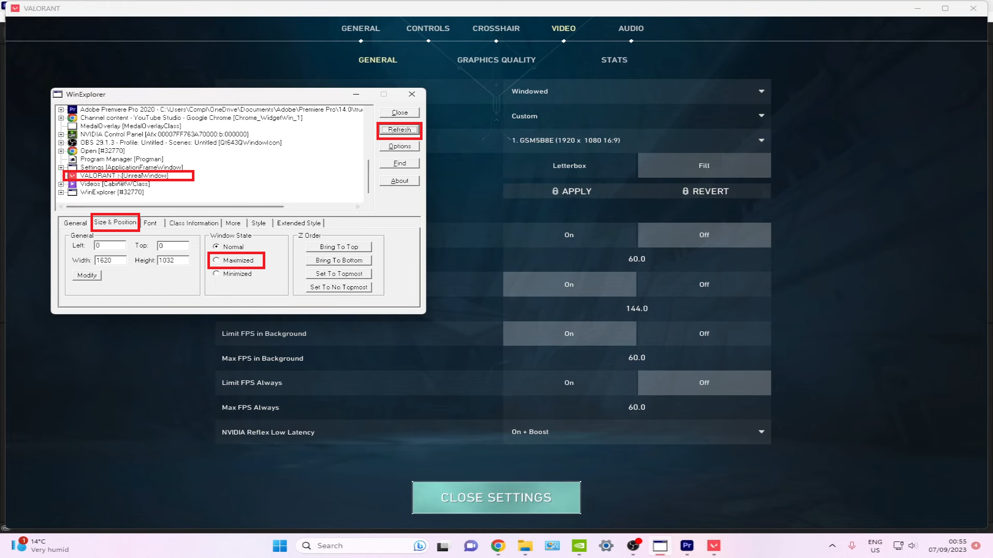Open Premiere Pro from the taskbar
993x558 pixels.
(x=687, y=546)
